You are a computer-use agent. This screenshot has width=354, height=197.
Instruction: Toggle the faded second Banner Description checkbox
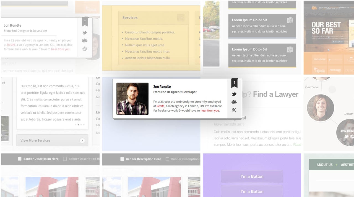tap(65, 159)
